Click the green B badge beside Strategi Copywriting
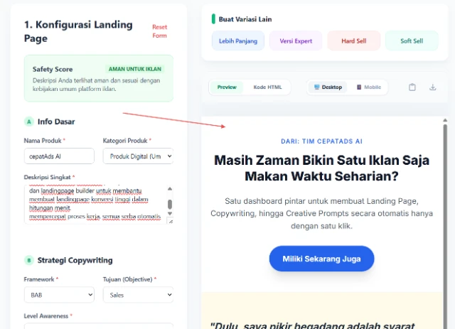The width and height of the screenshot is (455, 329). point(29,260)
